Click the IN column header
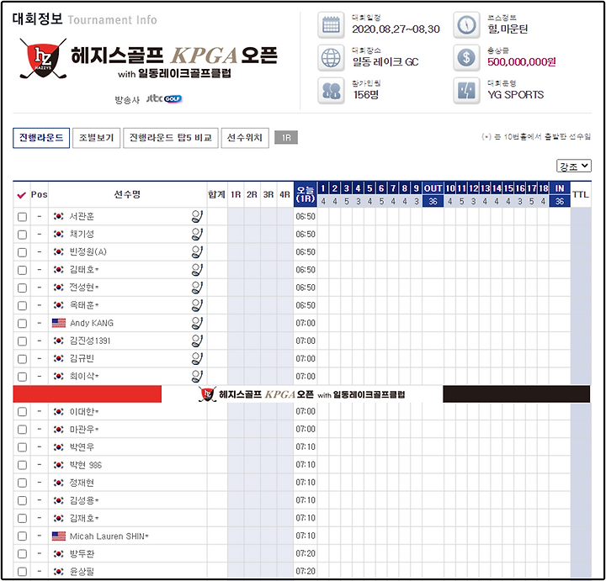The height and width of the screenshot is (581, 606). click(x=560, y=188)
